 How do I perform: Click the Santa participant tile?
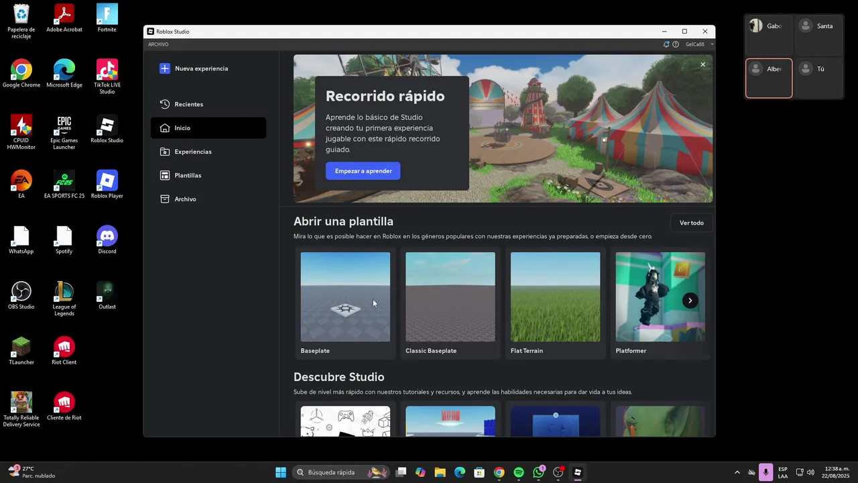[x=819, y=36]
